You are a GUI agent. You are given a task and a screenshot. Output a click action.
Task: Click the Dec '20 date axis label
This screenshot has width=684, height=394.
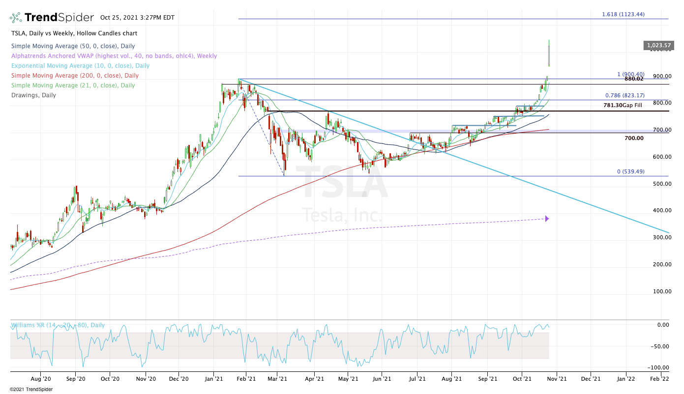178,379
